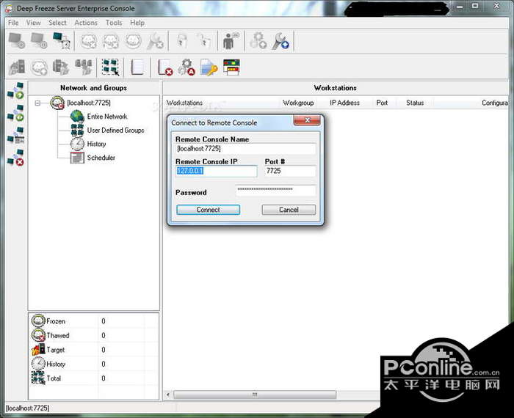Maximize the Deep Freeze console window
This screenshot has height=418, width=514.
pyautogui.click(x=475, y=6)
